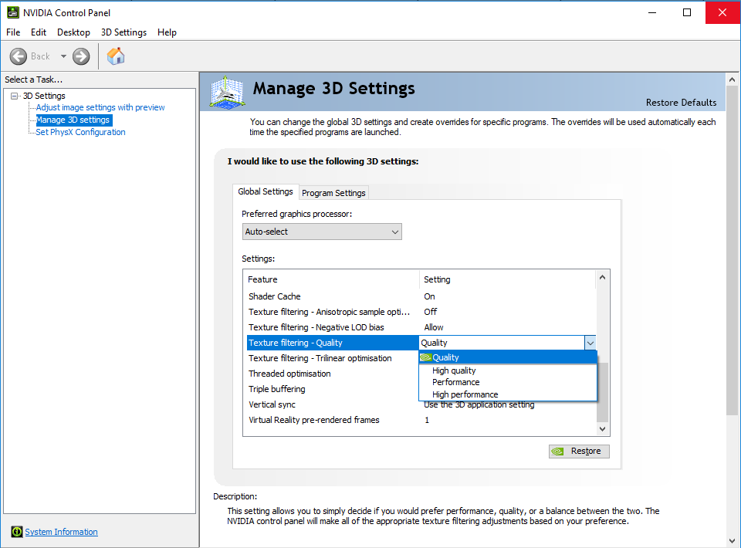Click the main panel scroll down arrow
741x548 pixels.
pyautogui.click(x=732, y=541)
